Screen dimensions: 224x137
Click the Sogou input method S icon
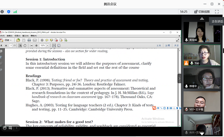point(154,108)
